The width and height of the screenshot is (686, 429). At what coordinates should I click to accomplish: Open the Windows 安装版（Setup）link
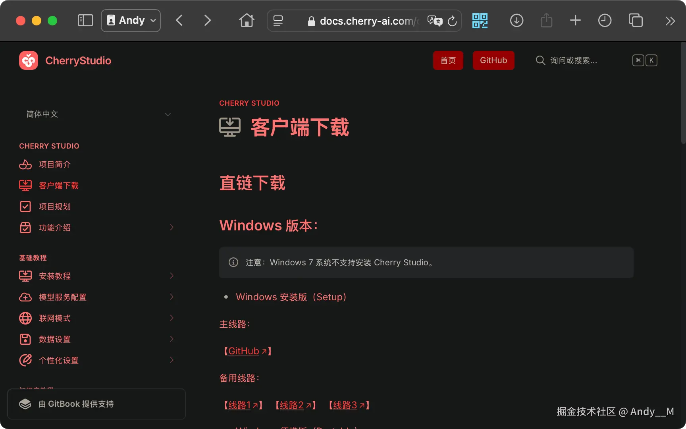tap(291, 297)
